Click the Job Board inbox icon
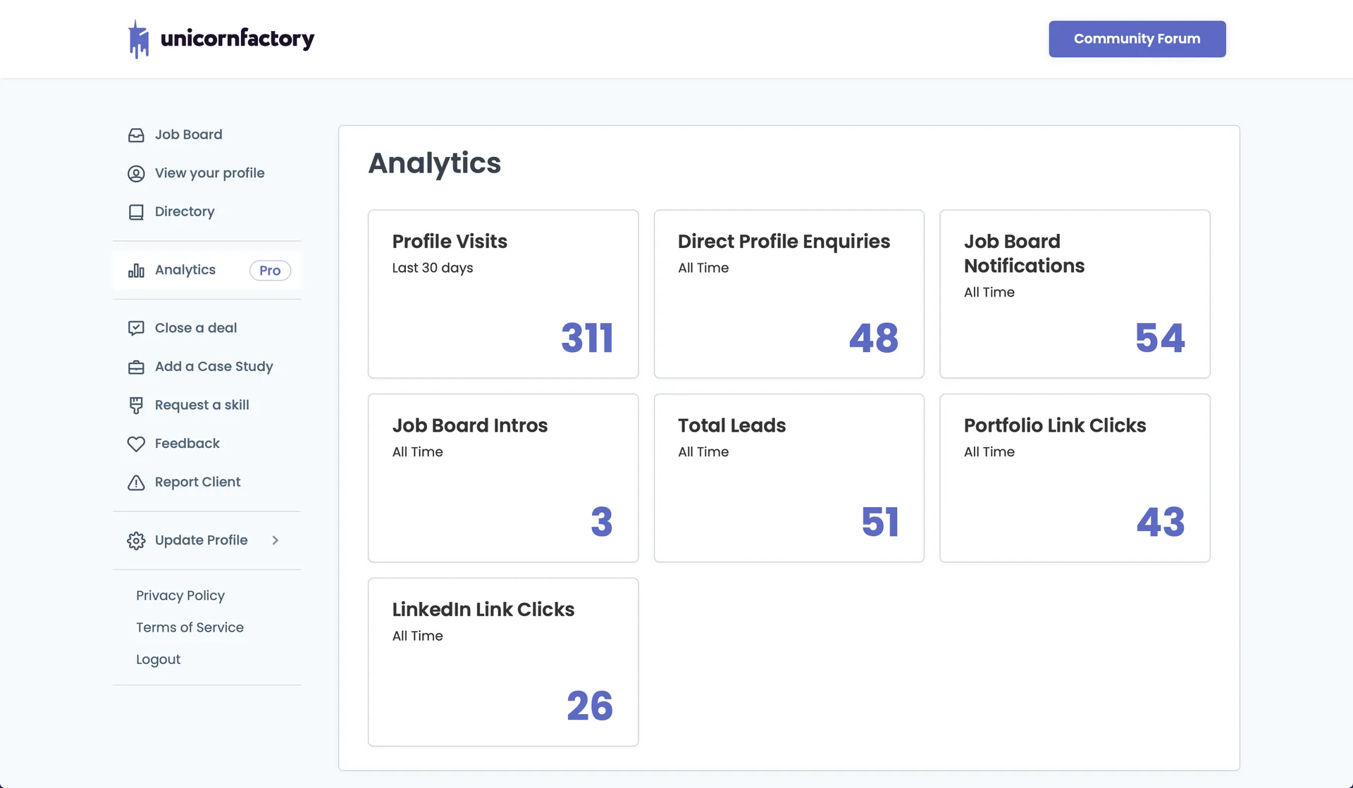 [136, 135]
